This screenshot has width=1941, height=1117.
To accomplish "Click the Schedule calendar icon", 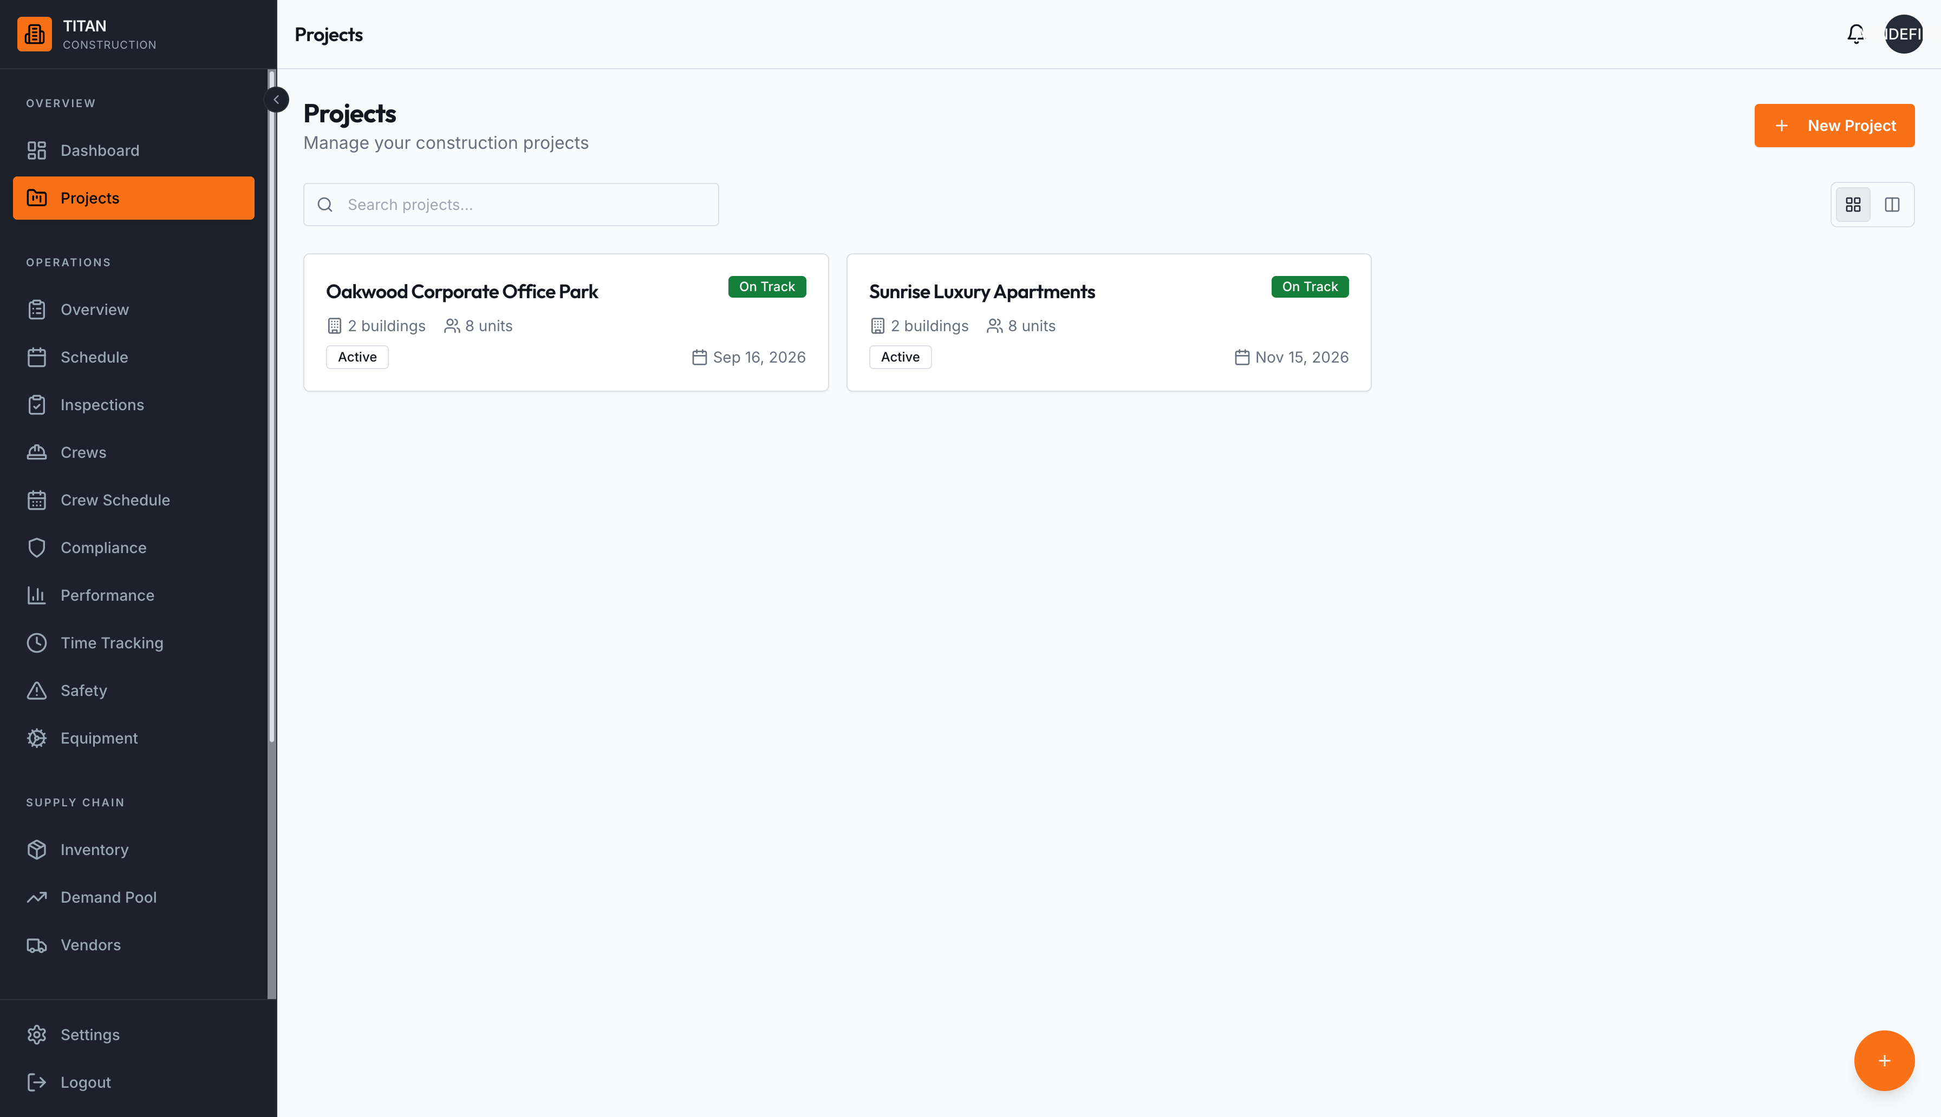I will click(37, 357).
